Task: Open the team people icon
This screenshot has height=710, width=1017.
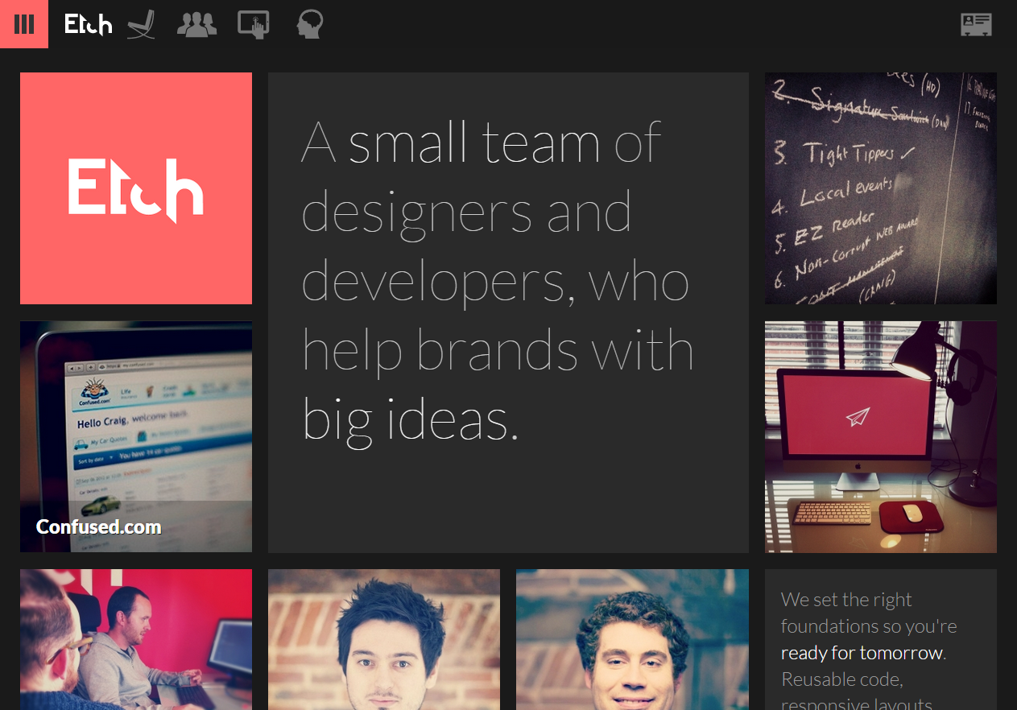Action: point(197,24)
